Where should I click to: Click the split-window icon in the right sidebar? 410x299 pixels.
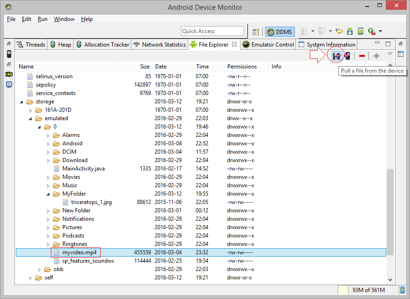pos(401,54)
